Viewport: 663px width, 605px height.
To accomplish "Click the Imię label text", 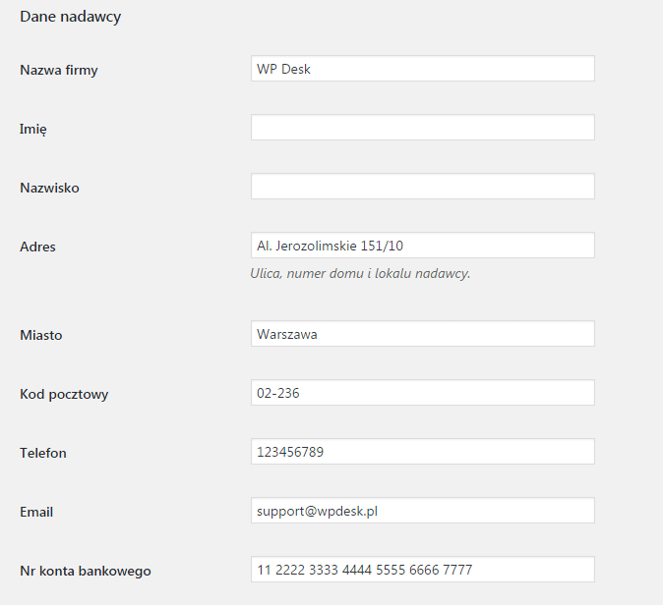I will click(33, 129).
